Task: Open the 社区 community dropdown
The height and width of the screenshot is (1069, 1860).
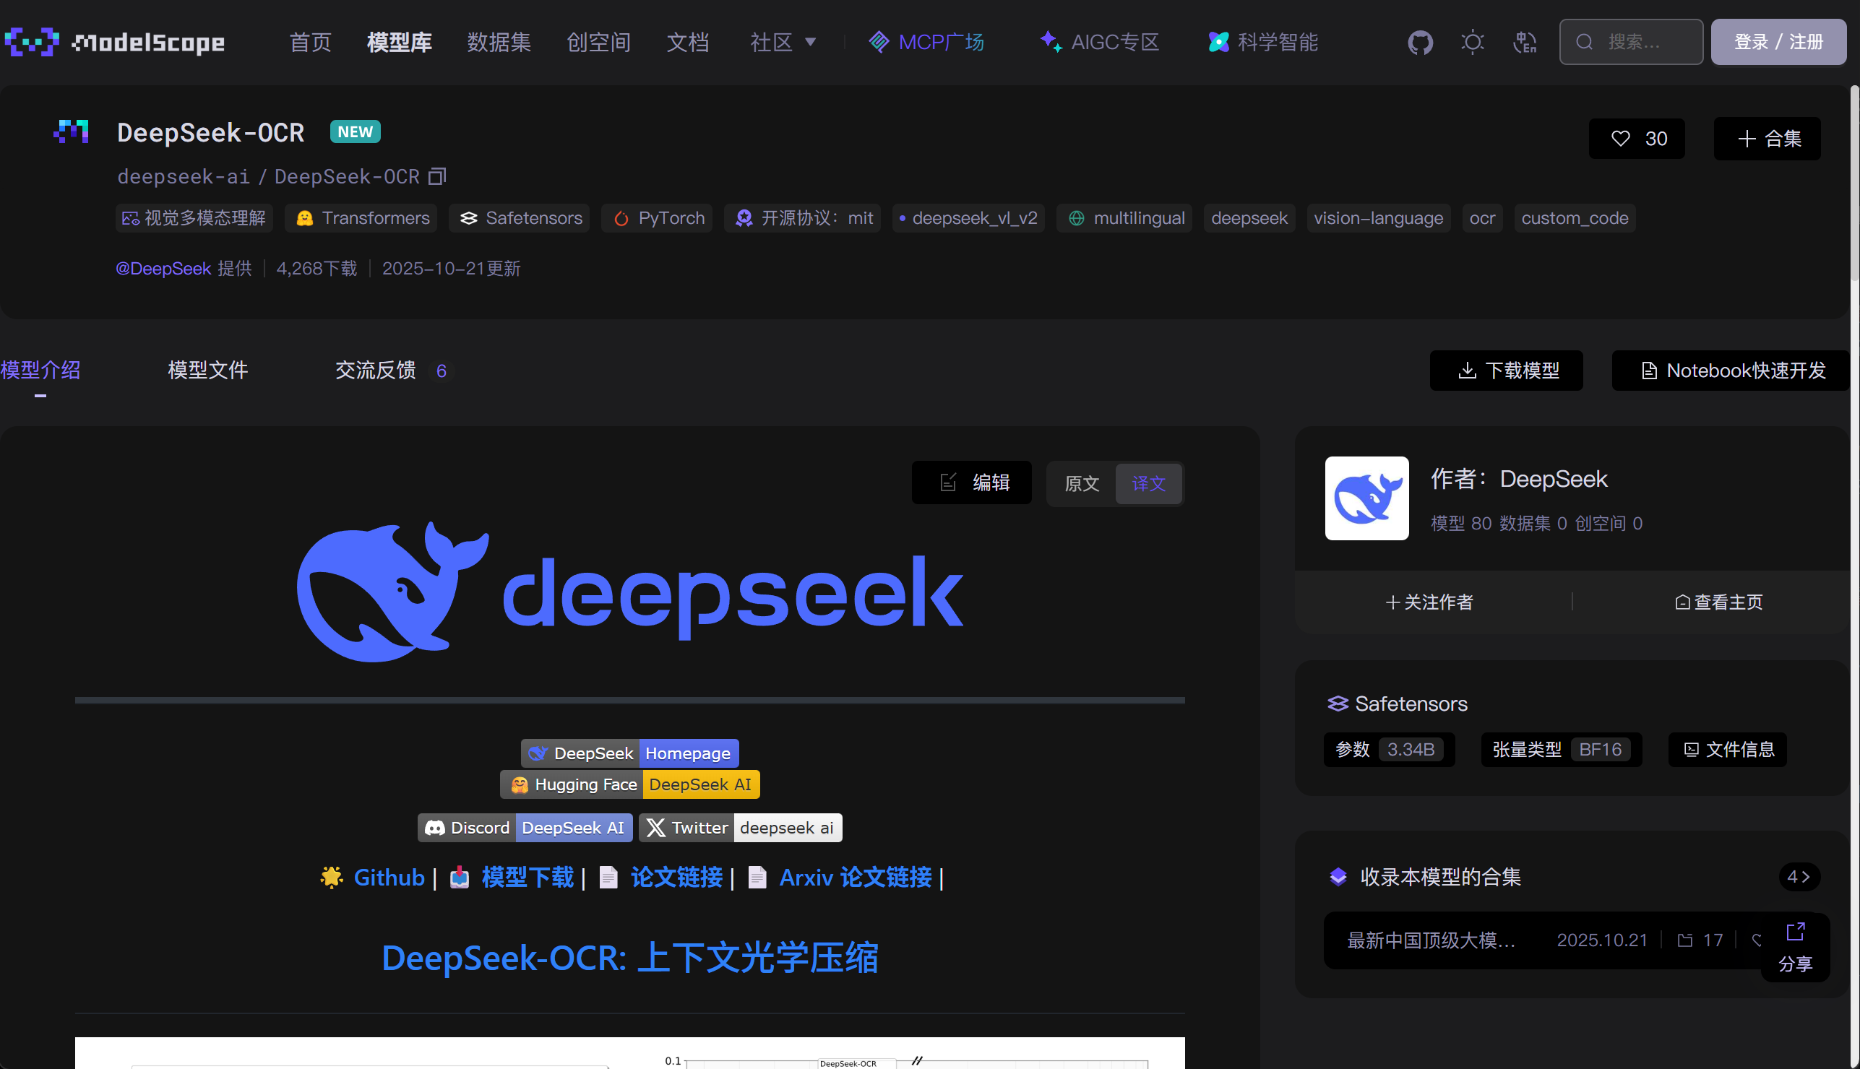Action: (x=782, y=42)
